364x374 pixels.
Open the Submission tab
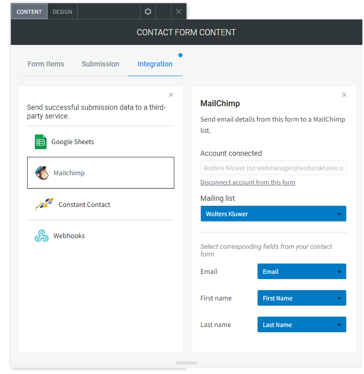[101, 64]
